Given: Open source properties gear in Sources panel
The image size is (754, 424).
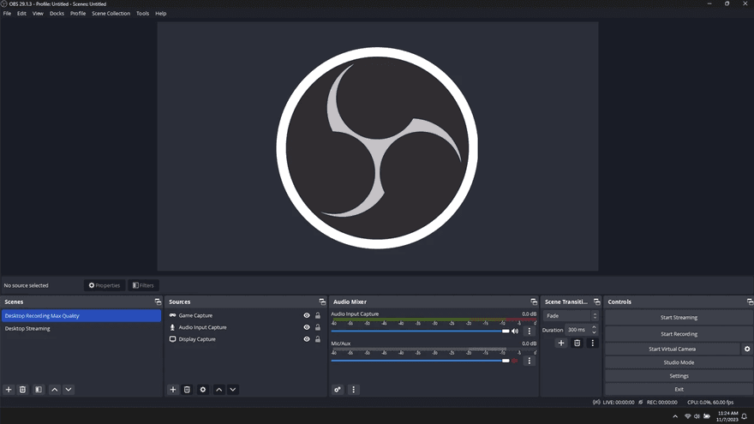Looking at the screenshot, I should (x=203, y=390).
